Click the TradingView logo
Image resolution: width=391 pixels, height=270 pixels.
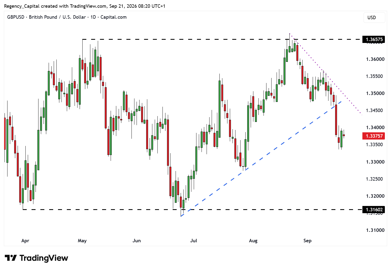36,258
